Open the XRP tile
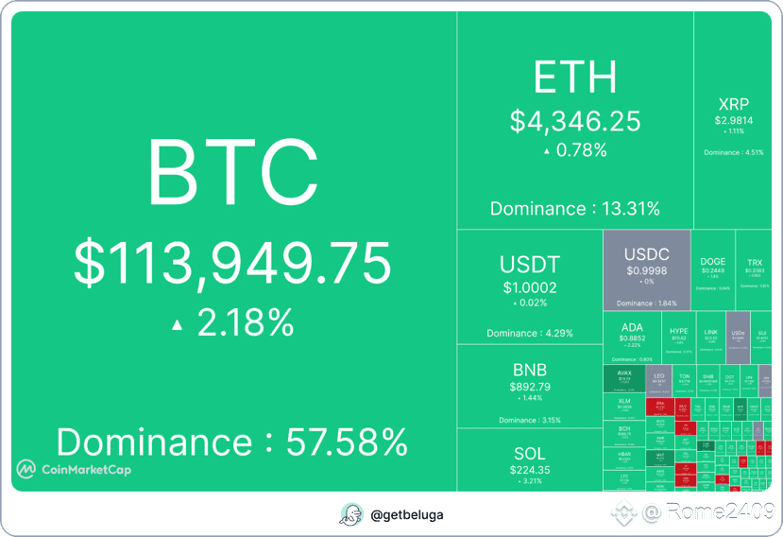 point(733,120)
